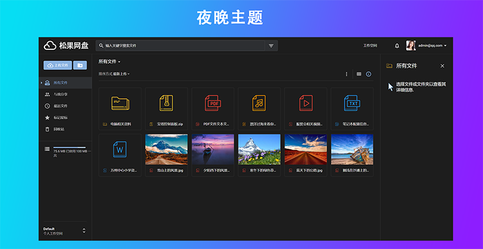The width and height of the screenshot is (483, 249).
Task: Click the 75.6 MB storage usage text
Action: (71, 153)
